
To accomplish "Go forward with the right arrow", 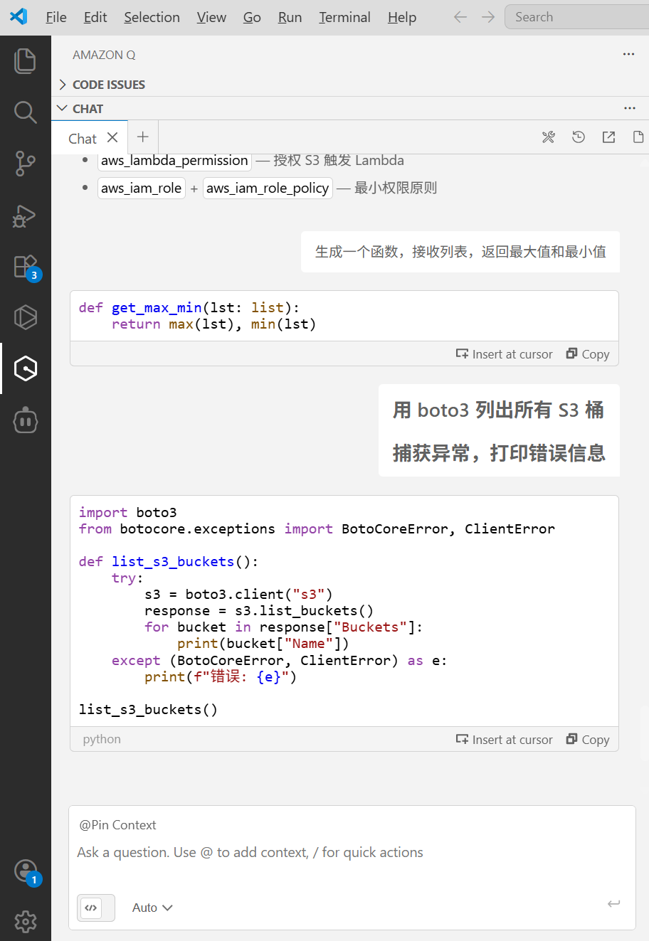I will tap(488, 17).
